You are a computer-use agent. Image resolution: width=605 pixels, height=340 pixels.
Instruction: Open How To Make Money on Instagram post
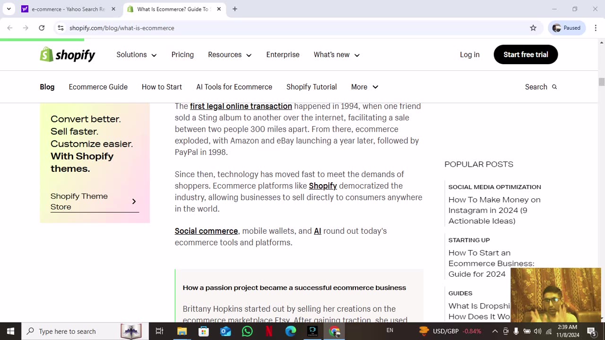pyautogui.click(x=494, y=210)
